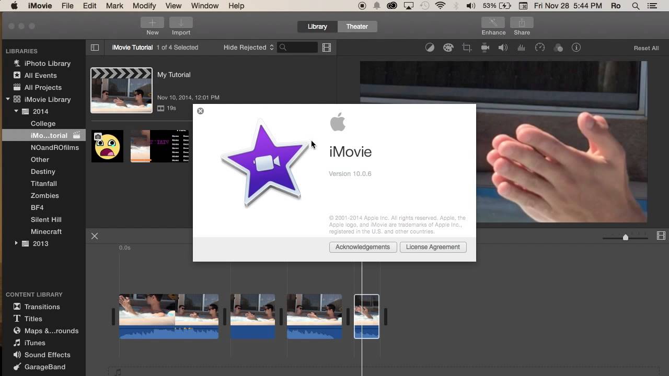
Task: Open the clip information inspector
Action: pyautogui.click(x=576, y=48)
